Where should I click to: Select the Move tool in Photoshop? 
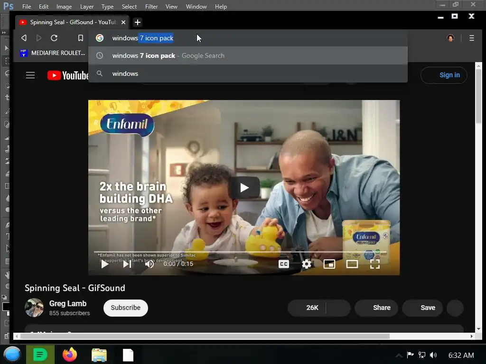click(7, 48)
